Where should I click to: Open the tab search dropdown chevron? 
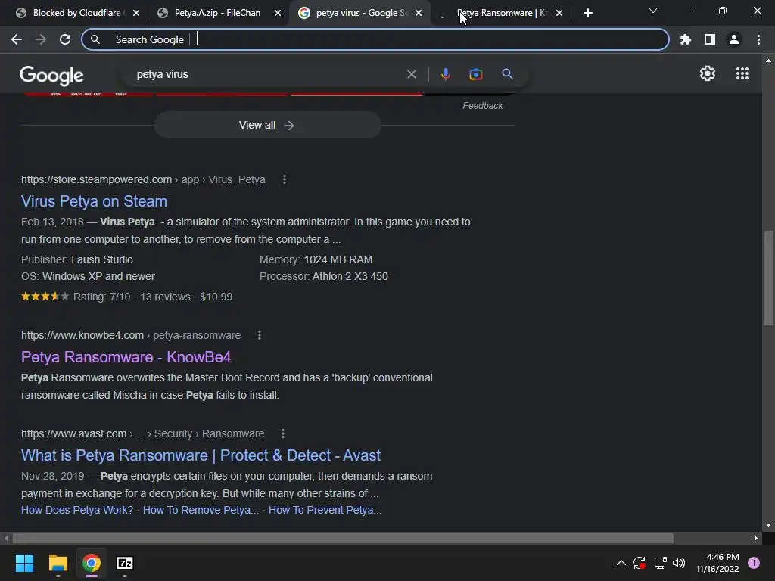point(653,11)
